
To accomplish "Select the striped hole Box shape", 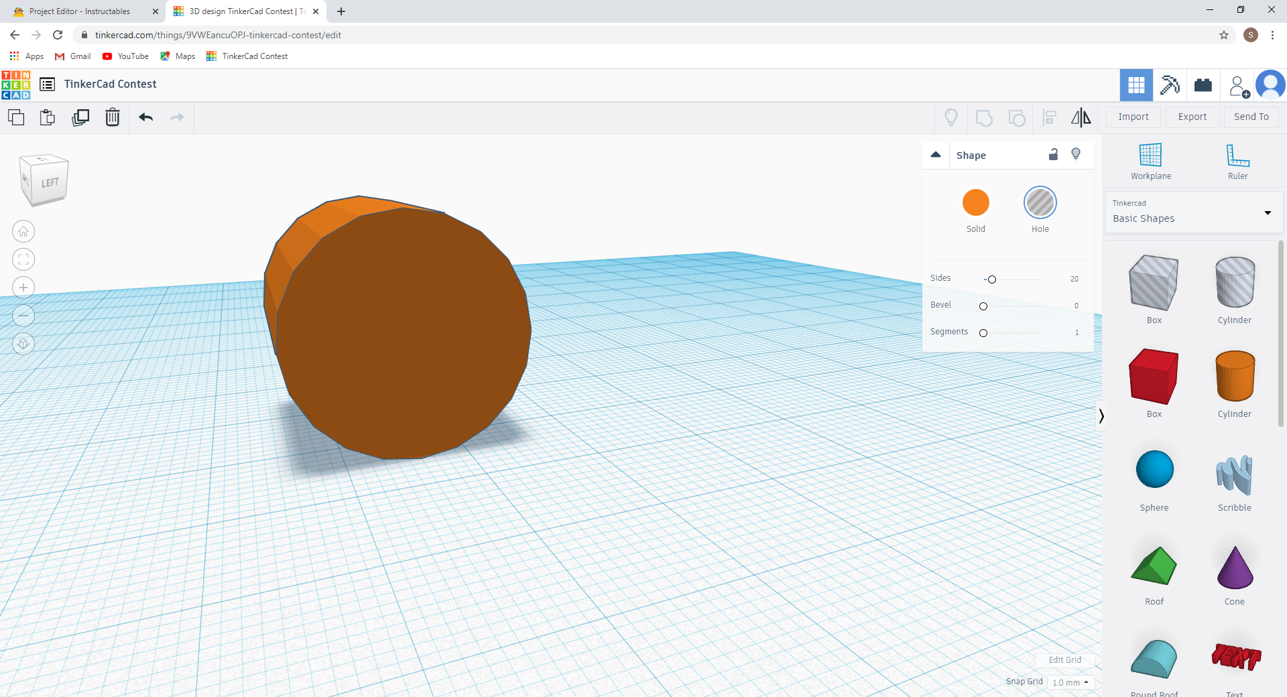I will [x=1154, y=283].
